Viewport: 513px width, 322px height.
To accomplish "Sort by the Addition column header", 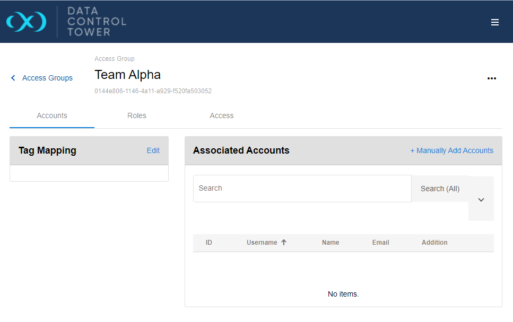I will (434, 243).
